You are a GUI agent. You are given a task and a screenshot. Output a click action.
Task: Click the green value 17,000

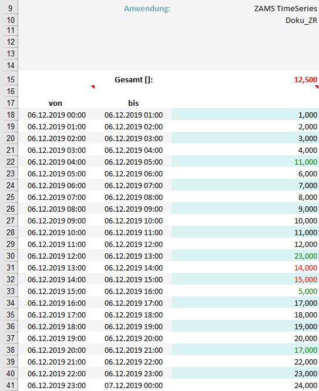click(305, 350)
